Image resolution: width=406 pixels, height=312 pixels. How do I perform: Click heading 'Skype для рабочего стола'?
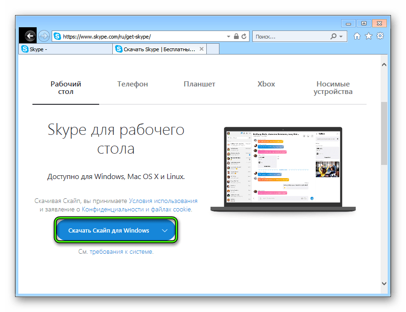(116, 139)
